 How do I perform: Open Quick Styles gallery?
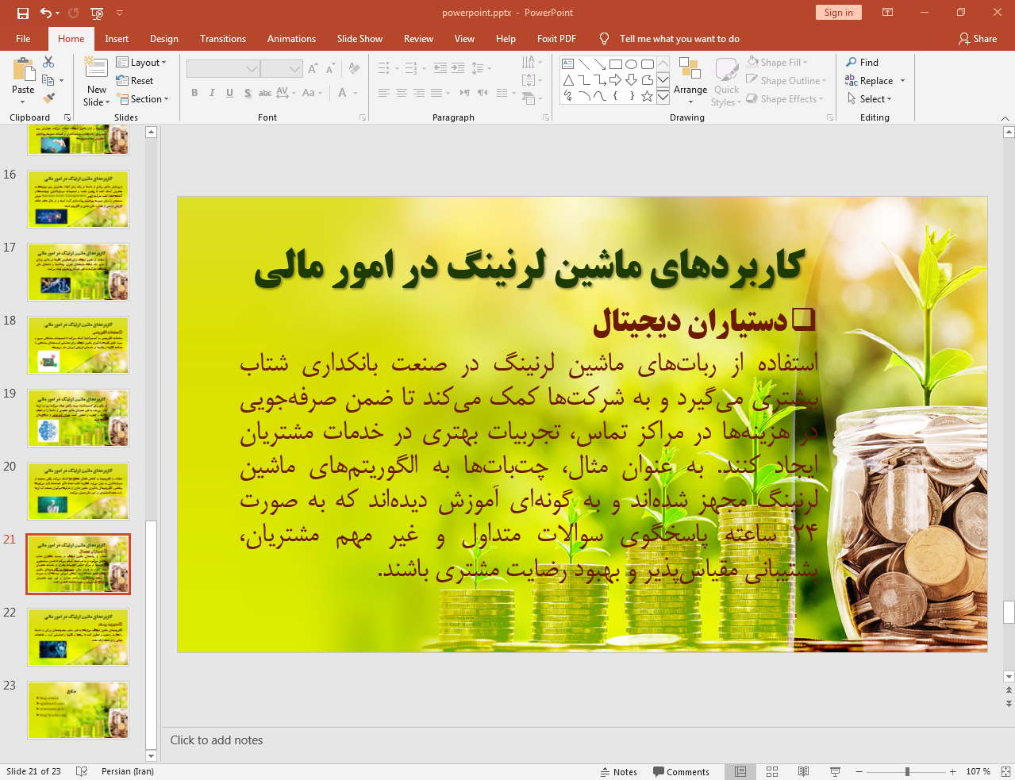pos(726,81)
